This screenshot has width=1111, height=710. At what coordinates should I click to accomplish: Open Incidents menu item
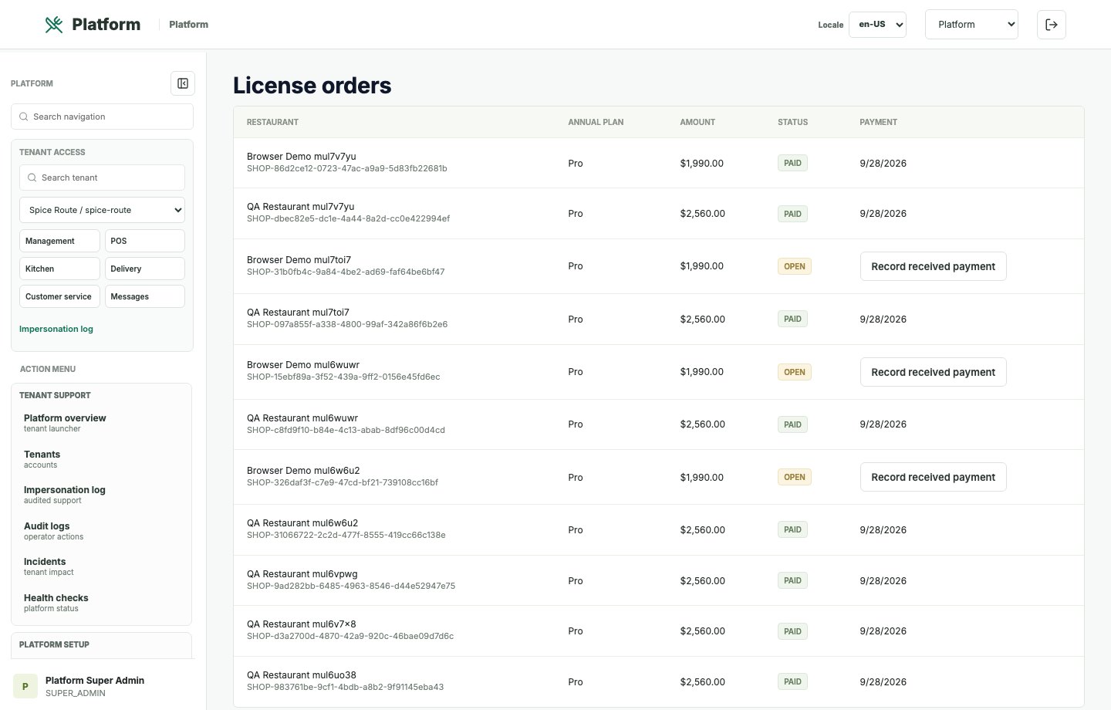pyautogui.click(x=101, y=566)
